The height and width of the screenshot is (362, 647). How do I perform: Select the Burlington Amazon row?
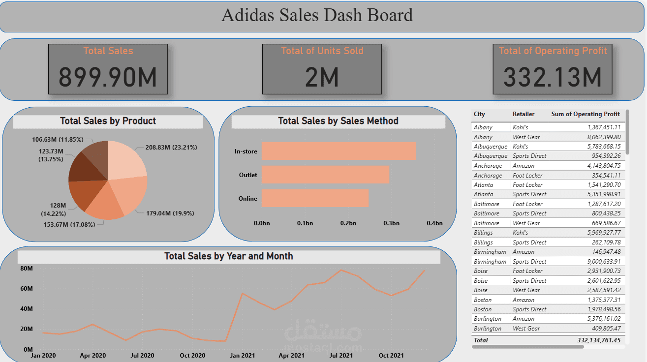click(x=548, y=319)
